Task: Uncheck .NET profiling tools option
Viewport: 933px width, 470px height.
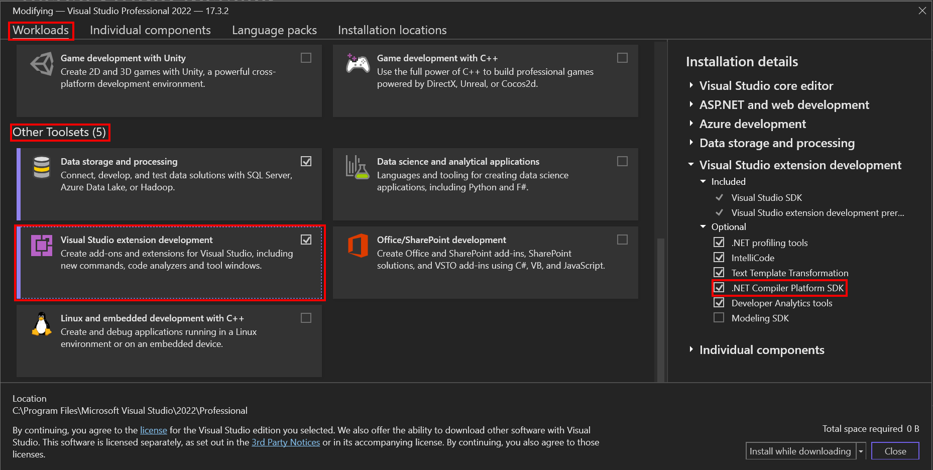Action: (x=719, y=243)
